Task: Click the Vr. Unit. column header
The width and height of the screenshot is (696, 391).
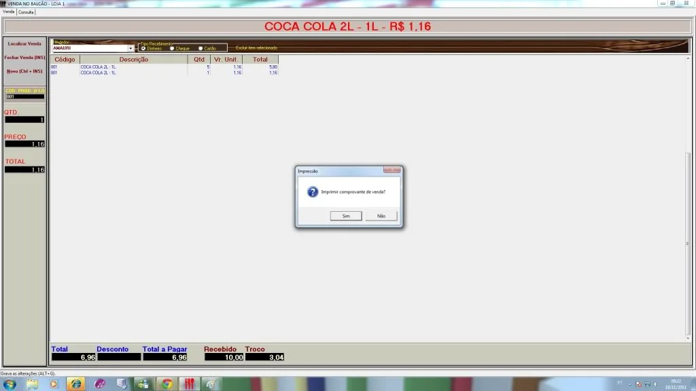Action: [226, 60]
